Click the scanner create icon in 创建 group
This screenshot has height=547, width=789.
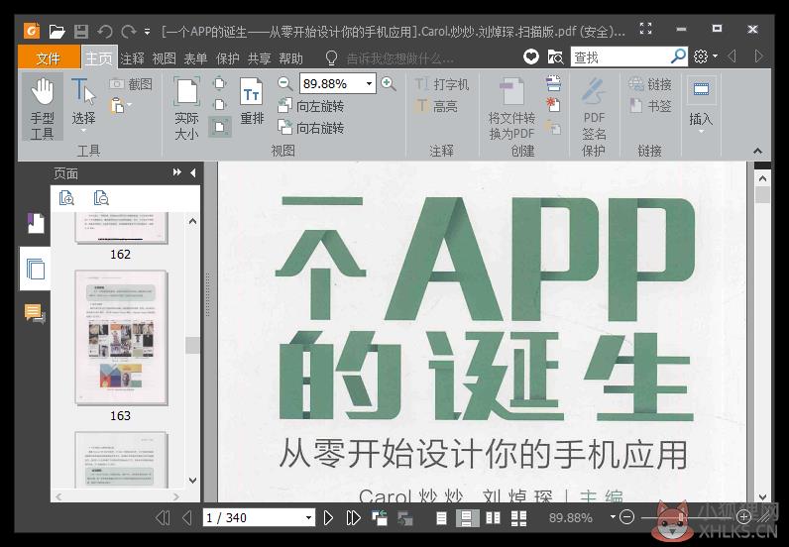553,83
